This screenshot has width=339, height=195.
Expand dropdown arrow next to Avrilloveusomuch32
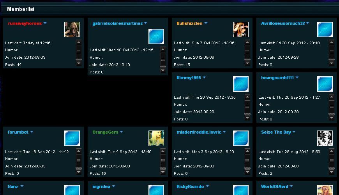tap(308, 23)
